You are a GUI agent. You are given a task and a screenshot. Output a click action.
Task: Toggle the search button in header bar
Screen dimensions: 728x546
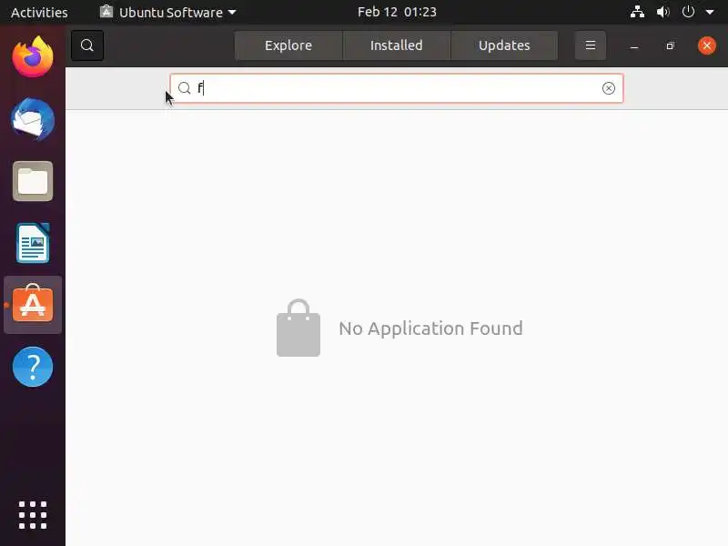87,45
